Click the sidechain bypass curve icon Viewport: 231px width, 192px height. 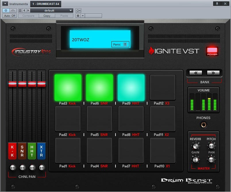point(13,11)
